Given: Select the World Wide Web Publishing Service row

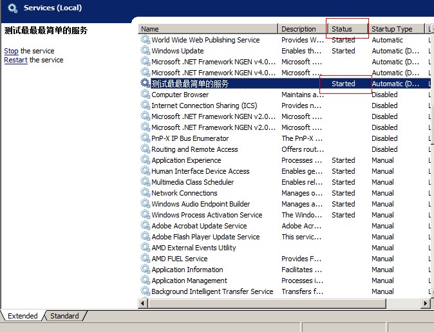Looking at the screenshot, I should point(285,40).
